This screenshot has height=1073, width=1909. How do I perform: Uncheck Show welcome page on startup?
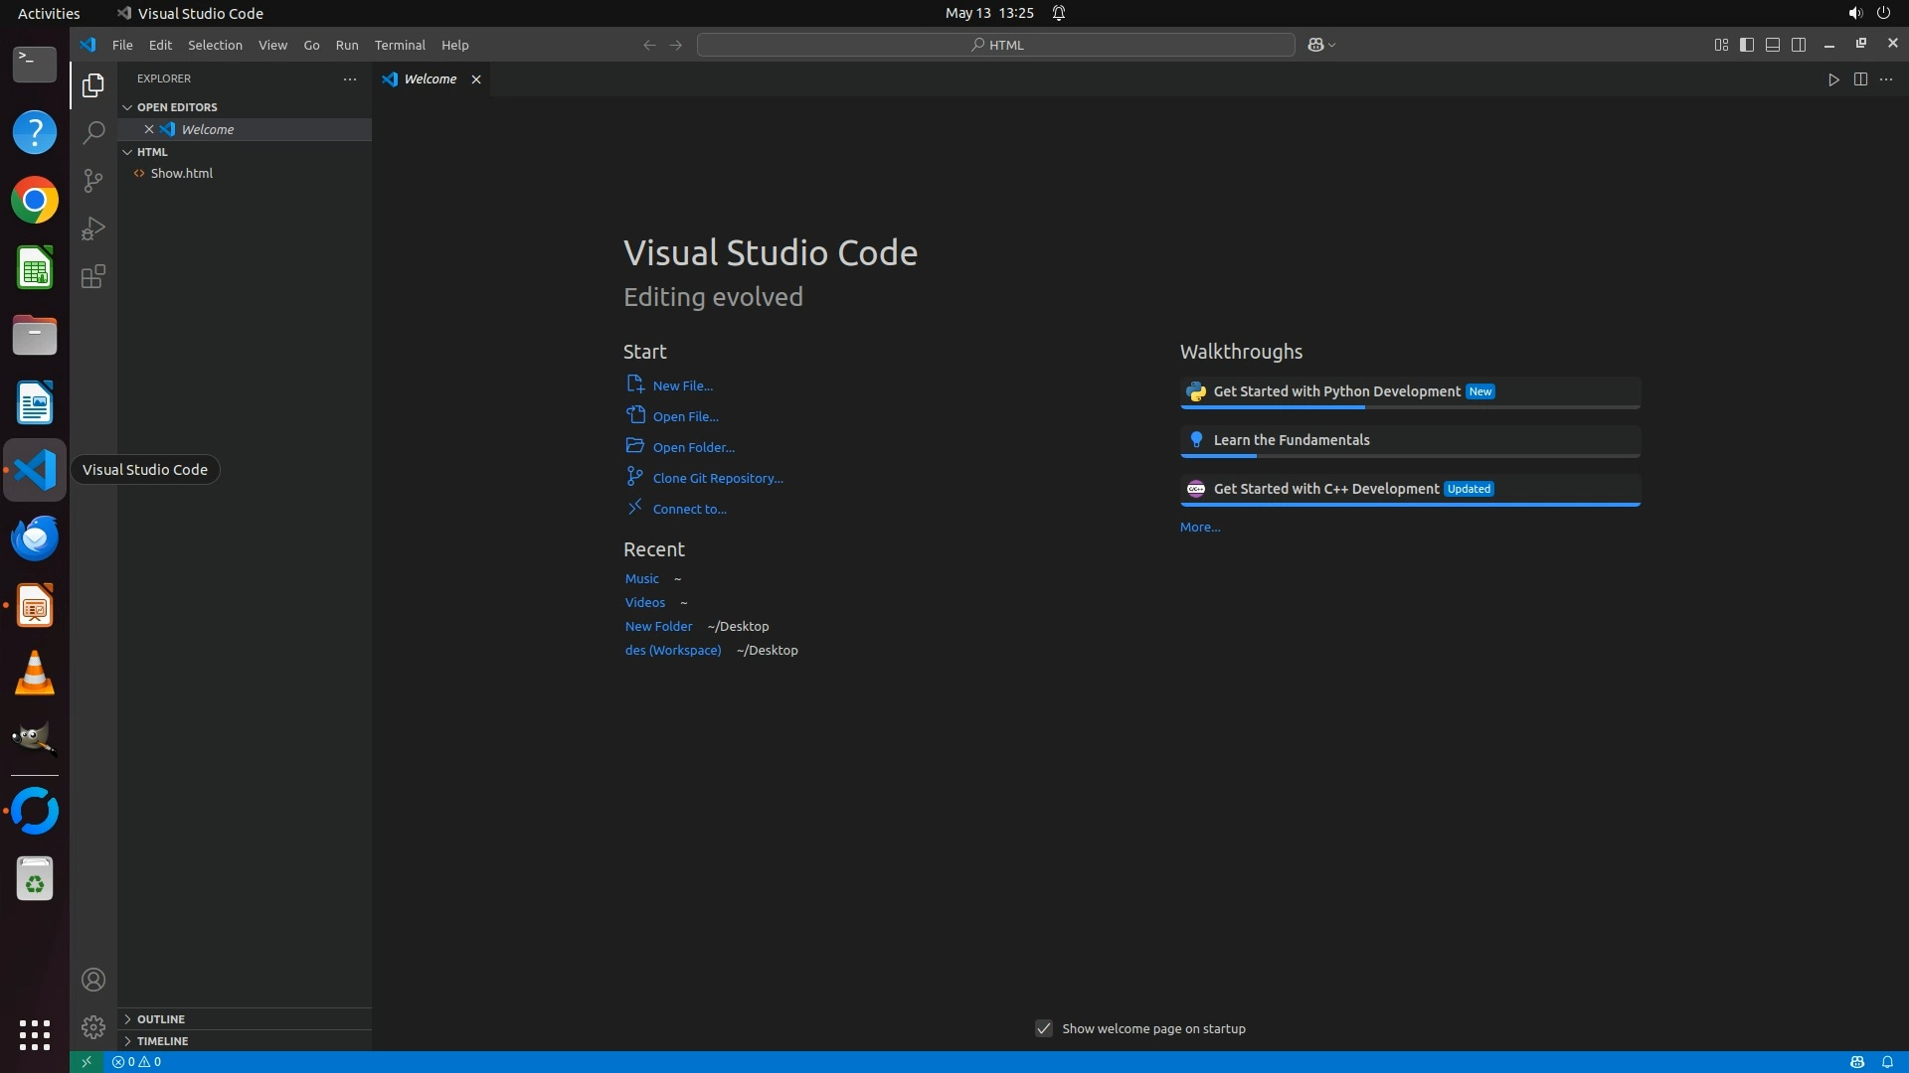(x=1044, y=1028)
